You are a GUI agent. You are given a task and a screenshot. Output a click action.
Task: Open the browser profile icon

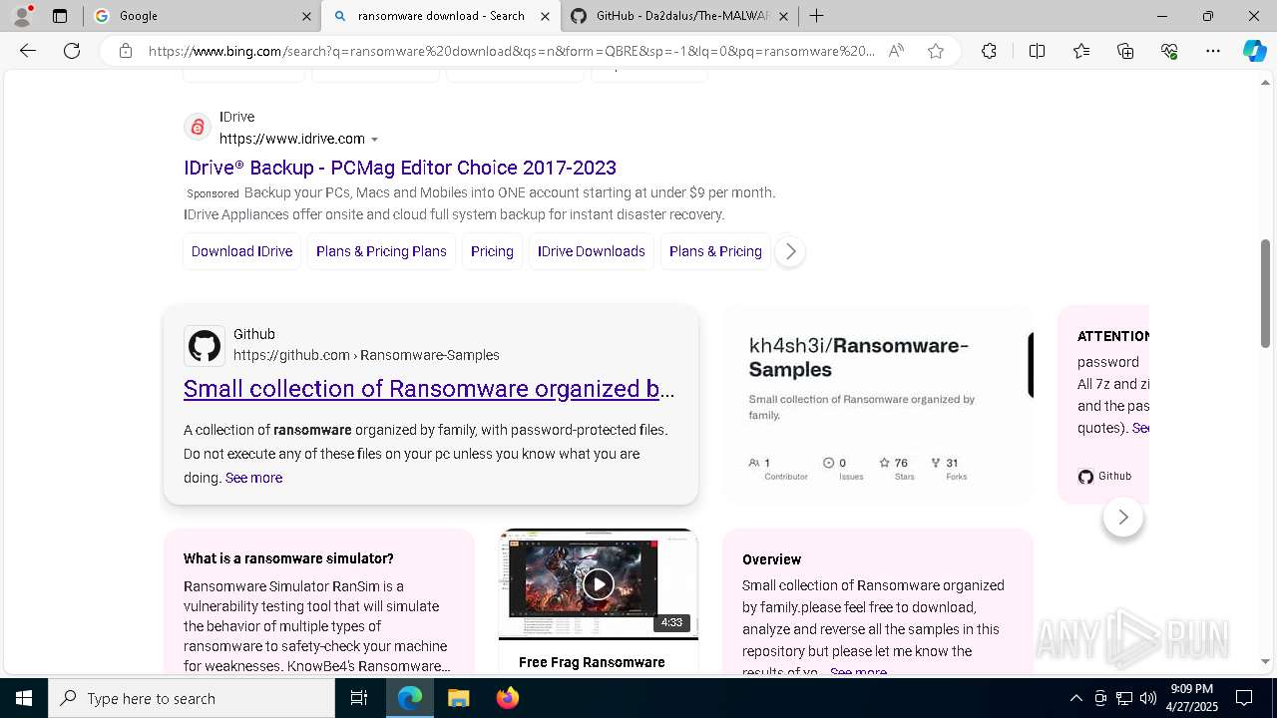point(22,16)
